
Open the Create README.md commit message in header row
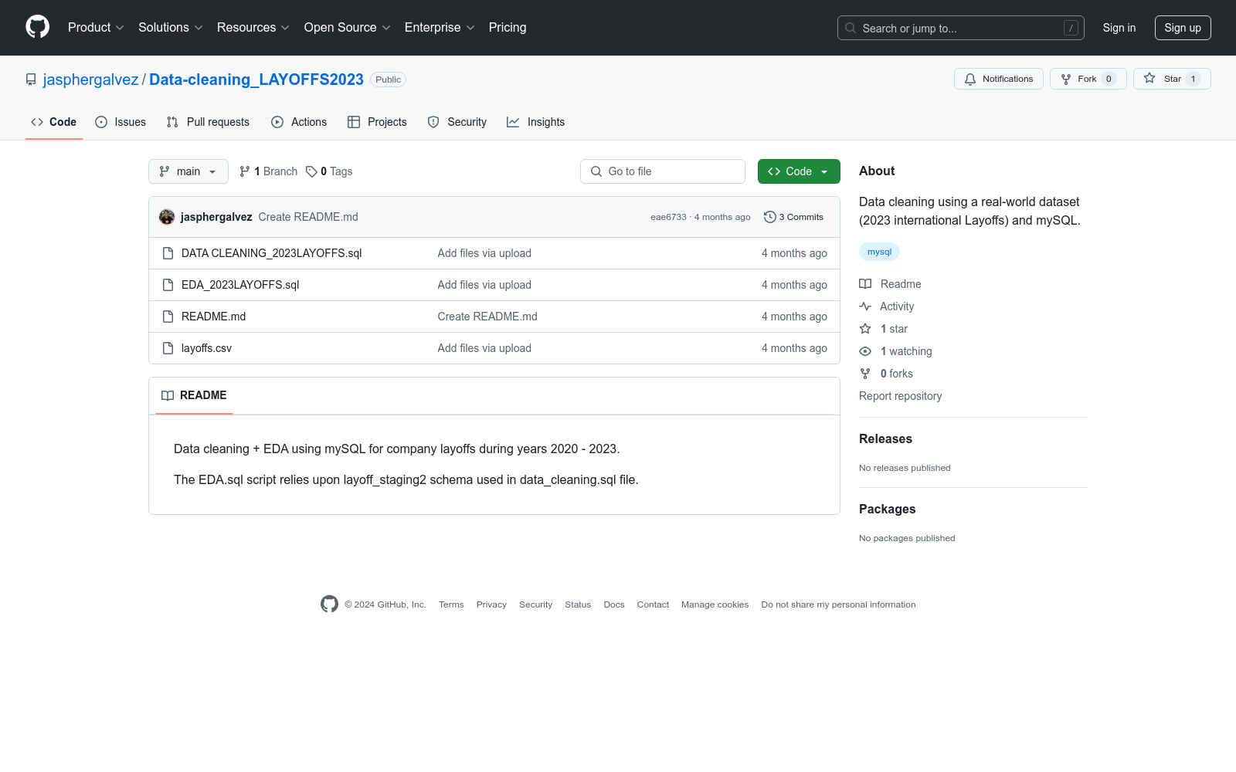[308, 217]
